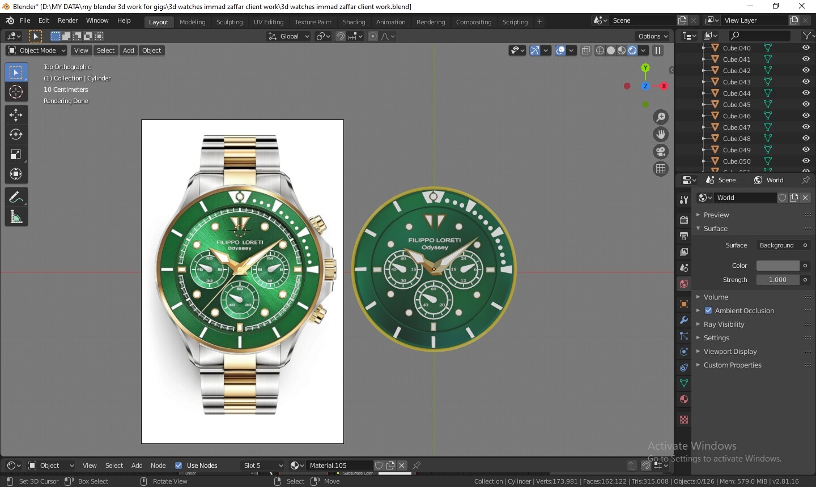Adjust the Strength 1.000 slider
Screen dimensions: 816x487
point(777,280)
